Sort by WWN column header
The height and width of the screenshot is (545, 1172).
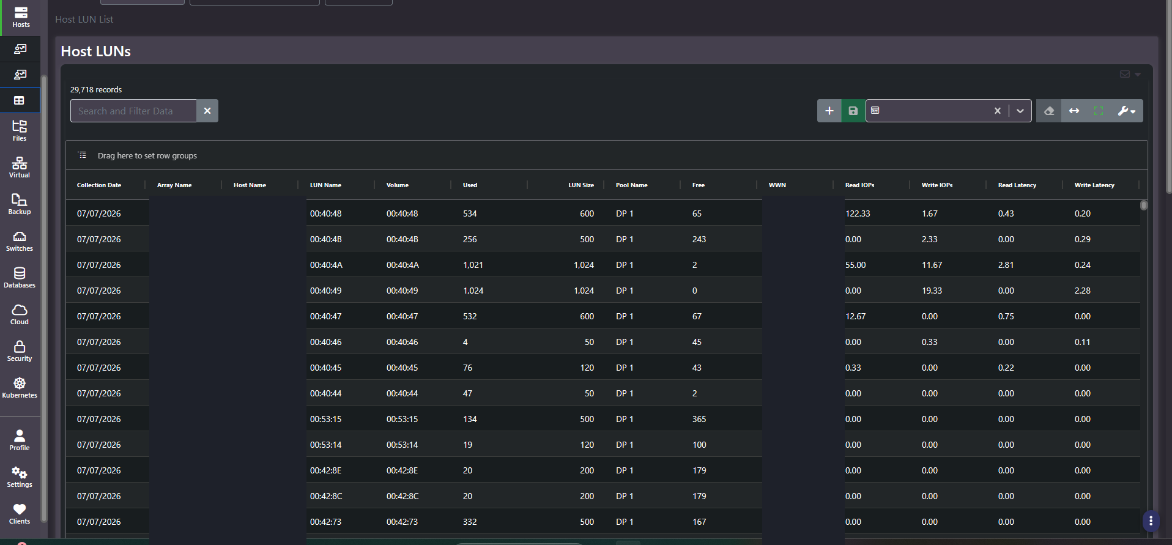[x=777, y=185]
